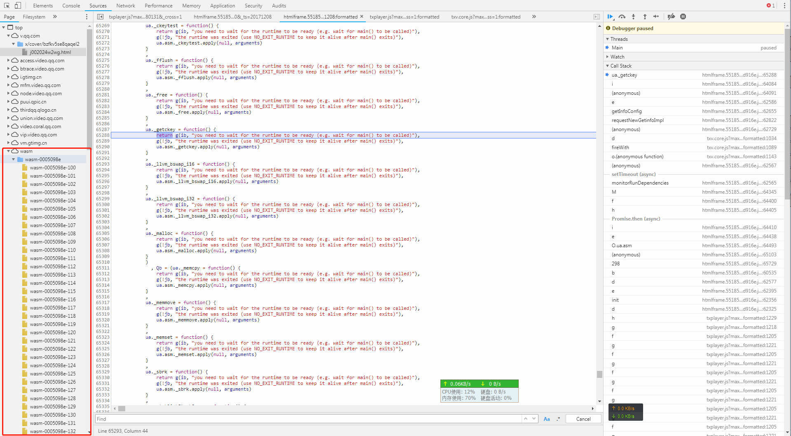Open the Memory panel

pyautogui.click(x=191, y=5)
